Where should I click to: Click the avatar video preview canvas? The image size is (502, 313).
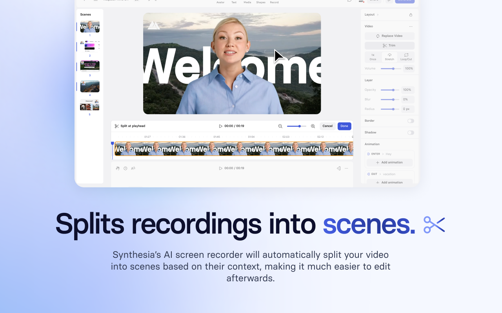[232, 63]
